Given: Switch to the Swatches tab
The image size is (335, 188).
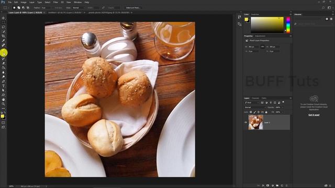Looking at the screenshot, I should click(x=255, y=15).
